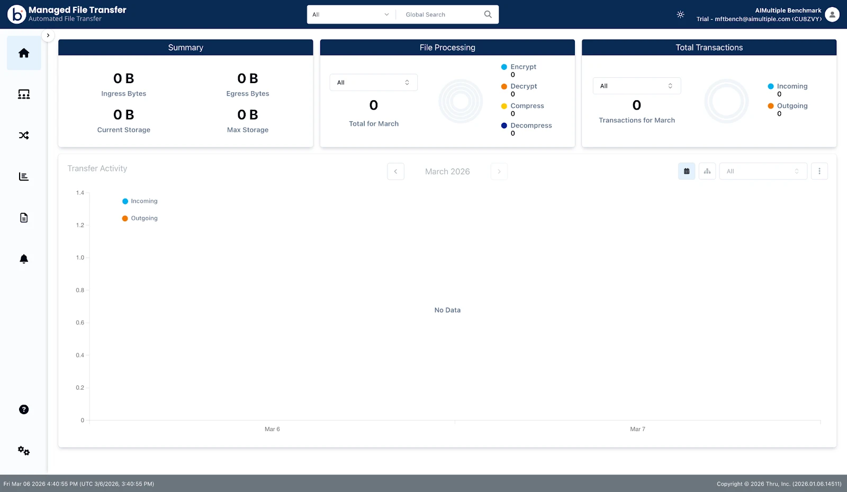Click the Transfer Activity title

[97, 168]
